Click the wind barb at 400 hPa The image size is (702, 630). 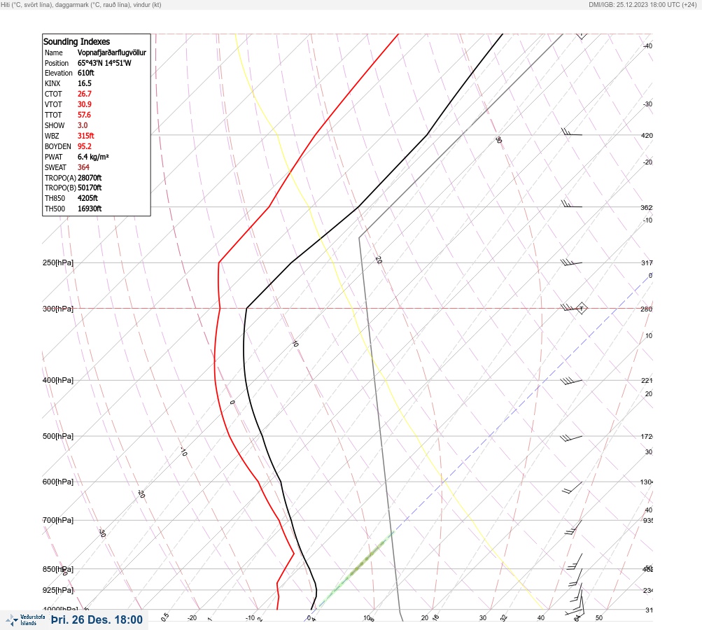(571, 381)
